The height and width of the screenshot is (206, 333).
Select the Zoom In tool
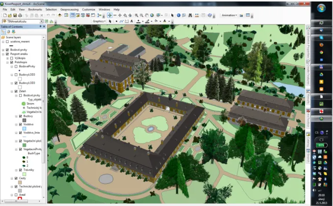tap(137, 15)
